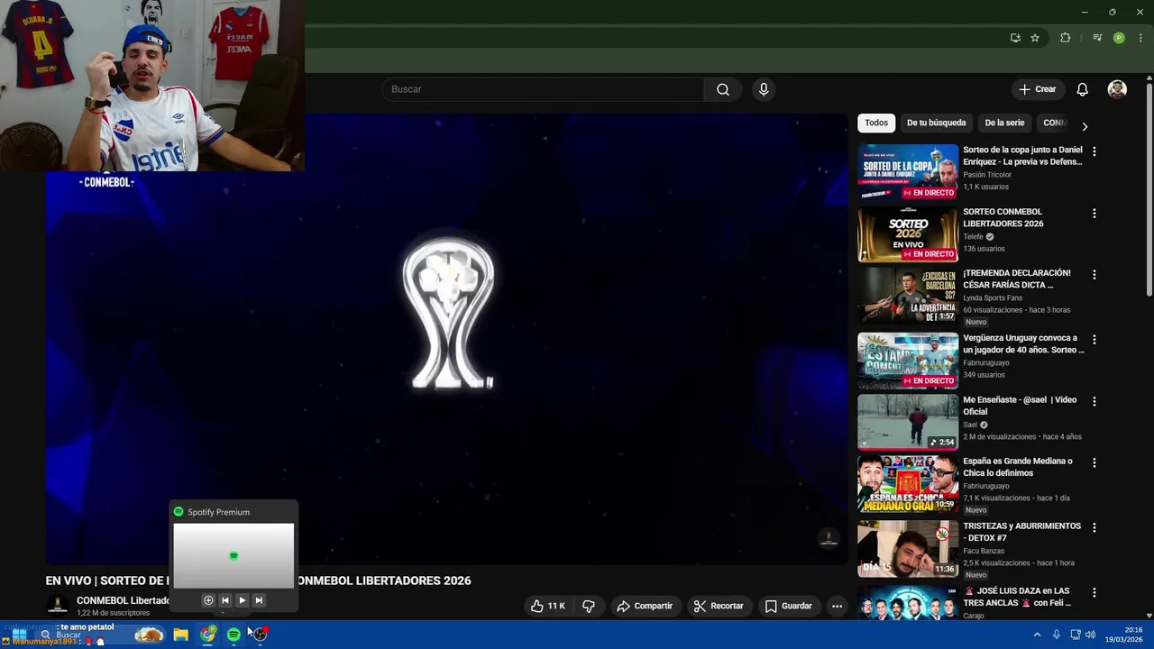The image size is (1154, 649).
Task: Click Guardar save button
Action: (789, 606)
